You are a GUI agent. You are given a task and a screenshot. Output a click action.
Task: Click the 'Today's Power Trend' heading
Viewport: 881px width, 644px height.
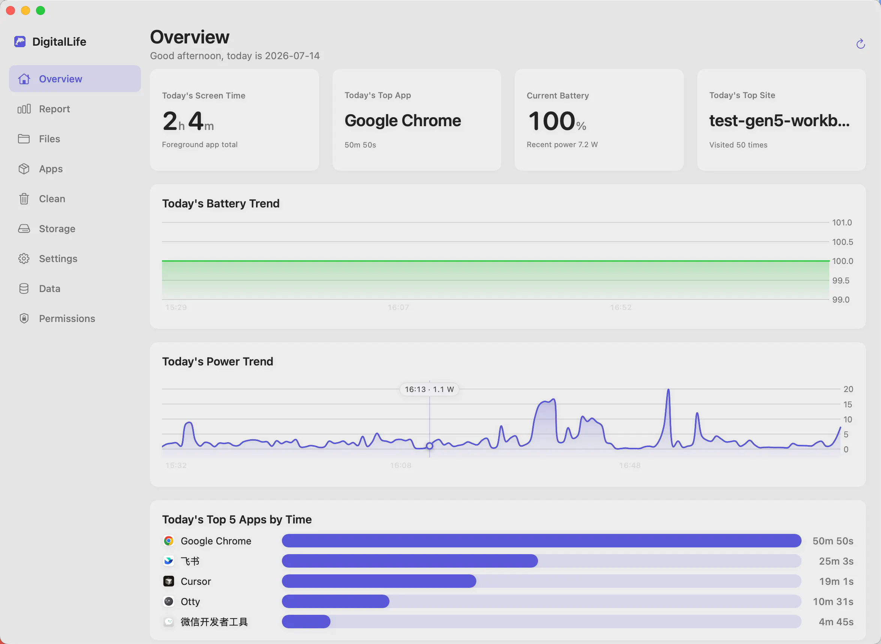217,361
